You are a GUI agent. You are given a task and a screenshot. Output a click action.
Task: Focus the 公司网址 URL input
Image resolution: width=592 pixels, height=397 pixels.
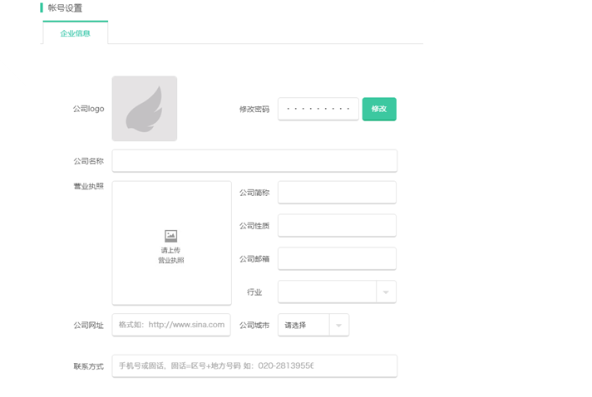(171, 325)
